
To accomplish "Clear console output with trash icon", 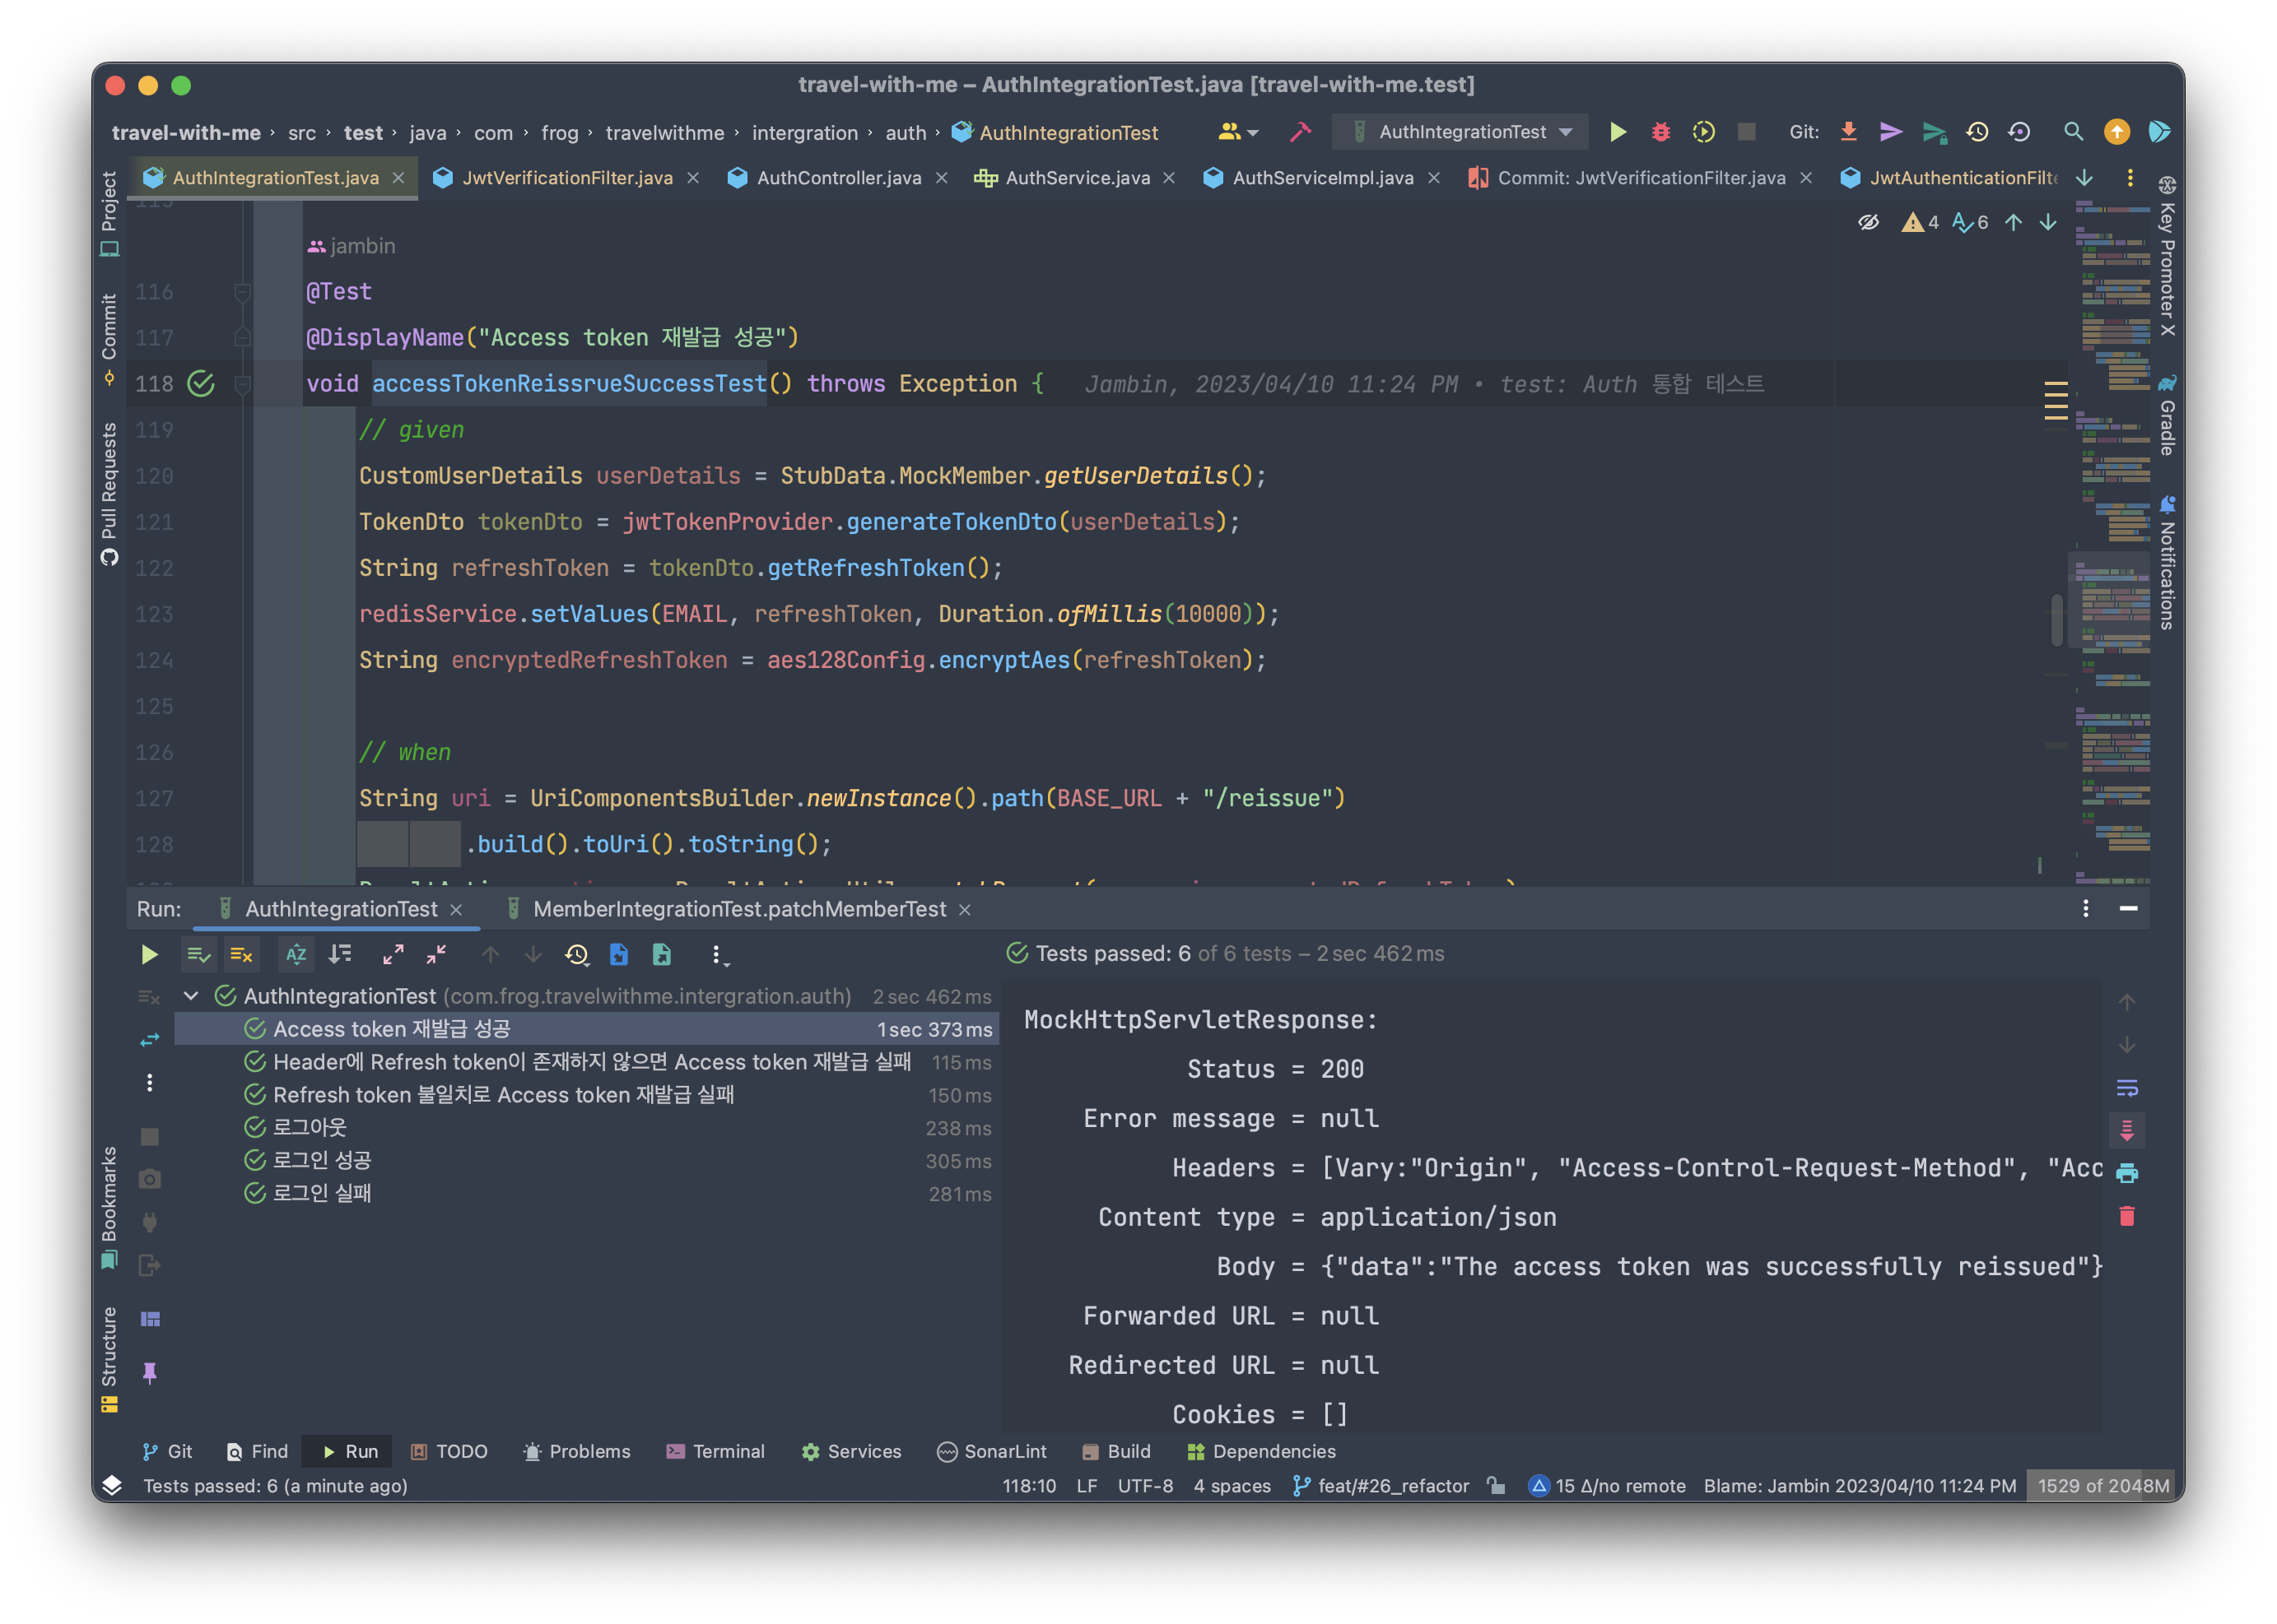I will pos(2127,1216).
